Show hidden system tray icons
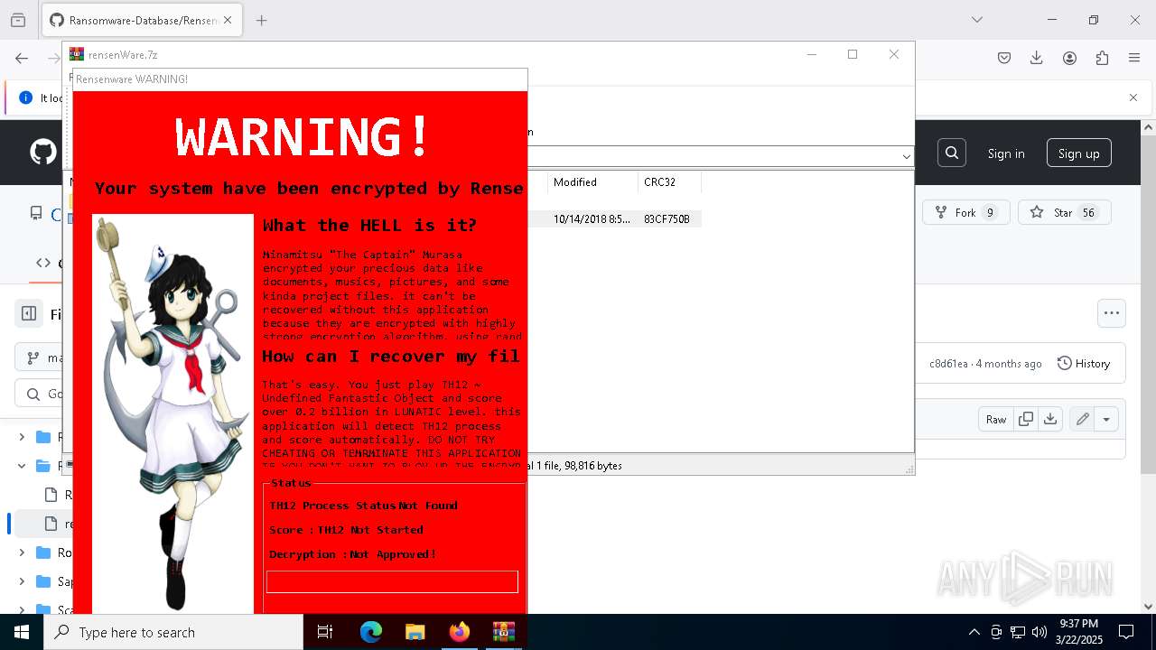 (x=974, y=632)
